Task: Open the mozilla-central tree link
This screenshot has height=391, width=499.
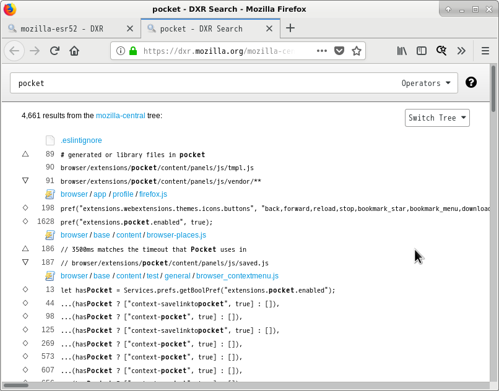Action: click(x=121, y=116)
